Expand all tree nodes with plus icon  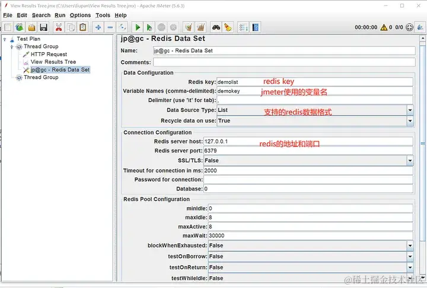[x=98, y=27]
